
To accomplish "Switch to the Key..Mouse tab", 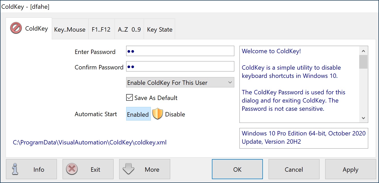I will click(70, 30).
